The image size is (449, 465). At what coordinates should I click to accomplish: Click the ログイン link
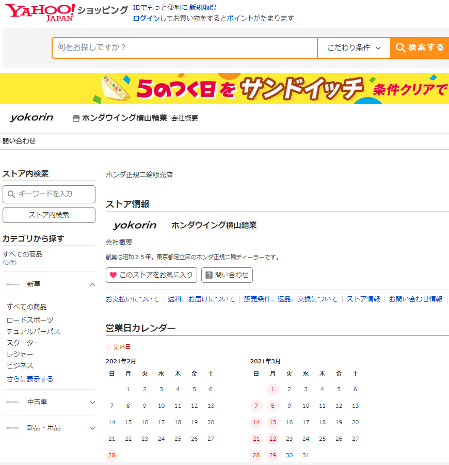pos(146,18)
